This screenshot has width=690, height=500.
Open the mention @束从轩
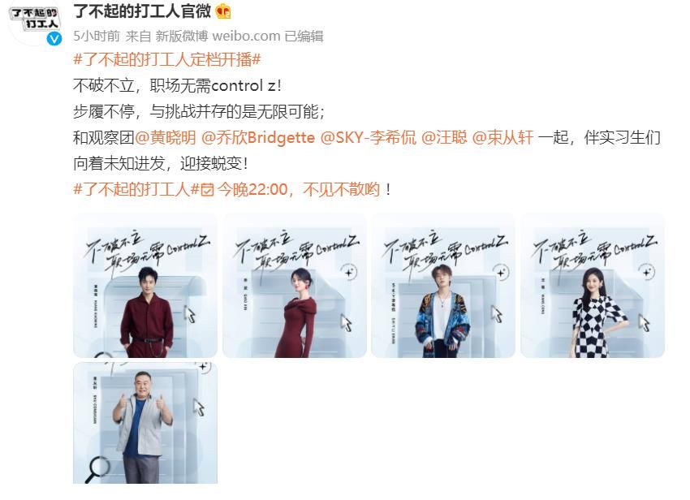[502, 138]
